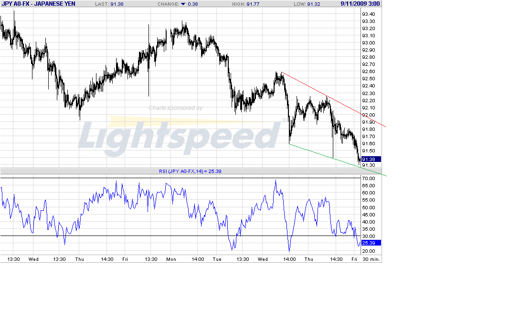
Task: Click the highlighted 25.39 RSI value marker
Action: 371,243
